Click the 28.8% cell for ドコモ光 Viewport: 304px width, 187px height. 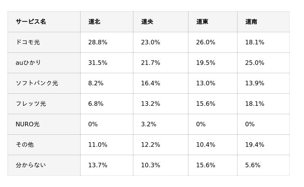[x=98, y=42]
